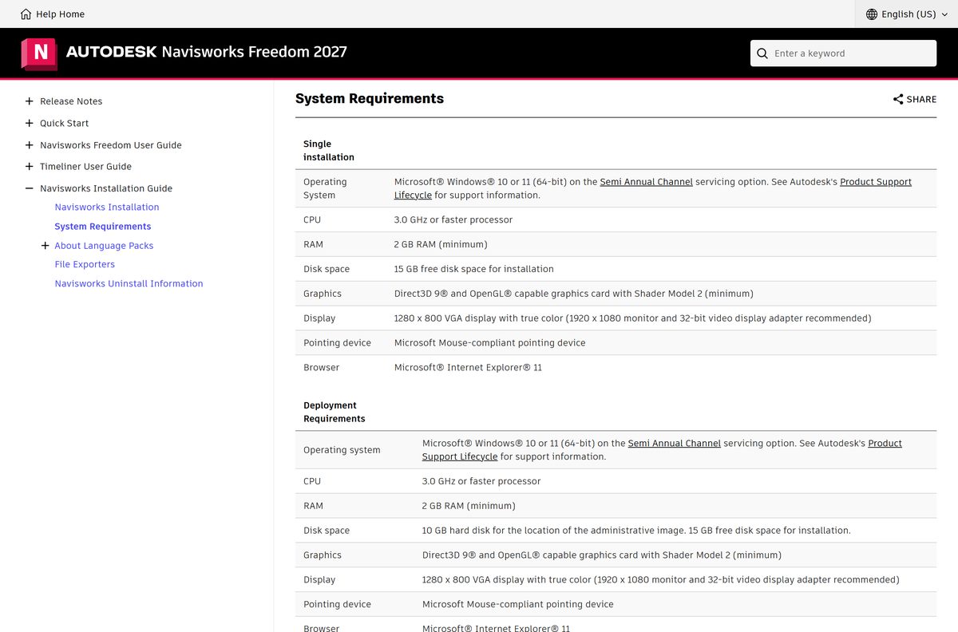Screen dimensions: 958x632
Task: Click inside the keyword search field
Action: coord(843,53)
